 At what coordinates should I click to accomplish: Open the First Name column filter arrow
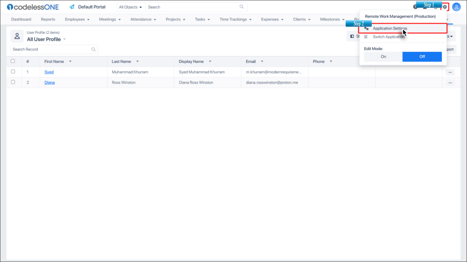point(70,61)
